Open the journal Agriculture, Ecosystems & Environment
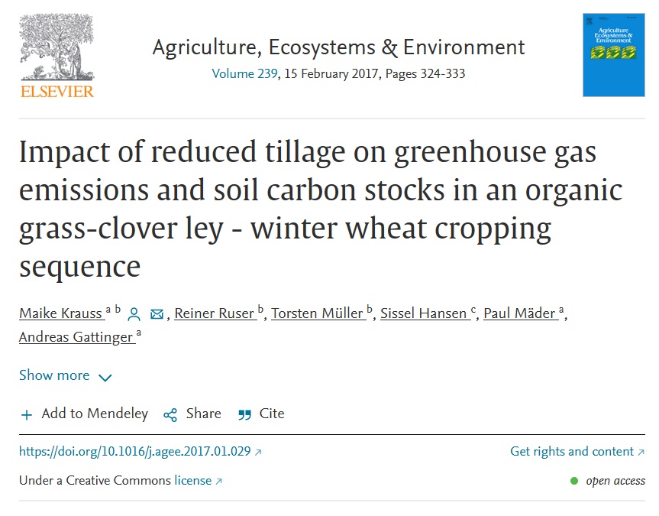The image size is (659, 516). coord(338,47)
